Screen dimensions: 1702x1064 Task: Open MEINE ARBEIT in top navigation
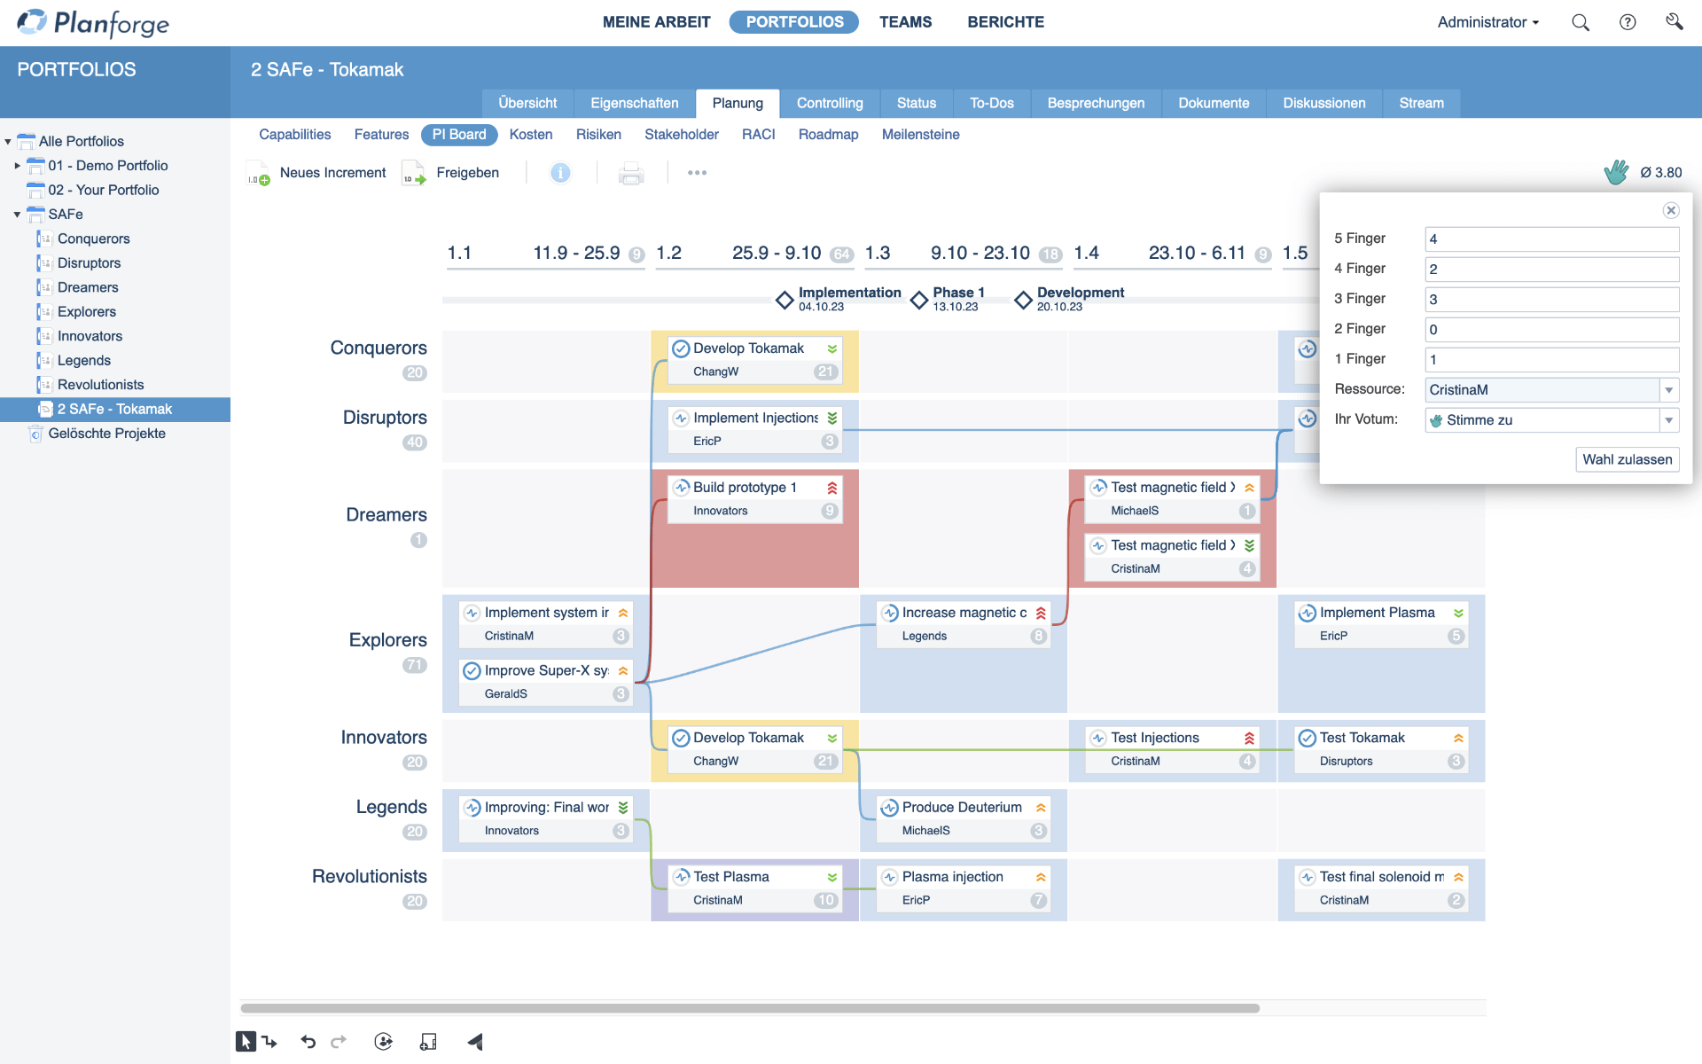pos(657,22)
